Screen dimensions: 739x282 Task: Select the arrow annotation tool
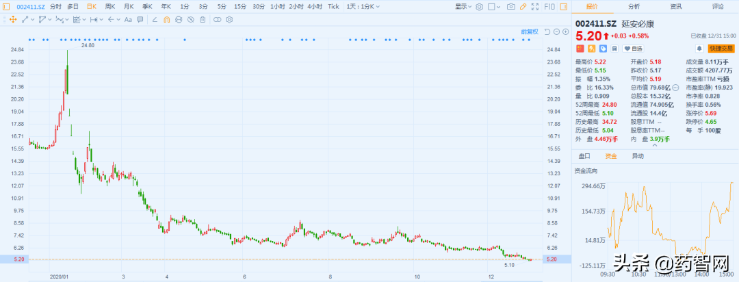tap(112, 19)
